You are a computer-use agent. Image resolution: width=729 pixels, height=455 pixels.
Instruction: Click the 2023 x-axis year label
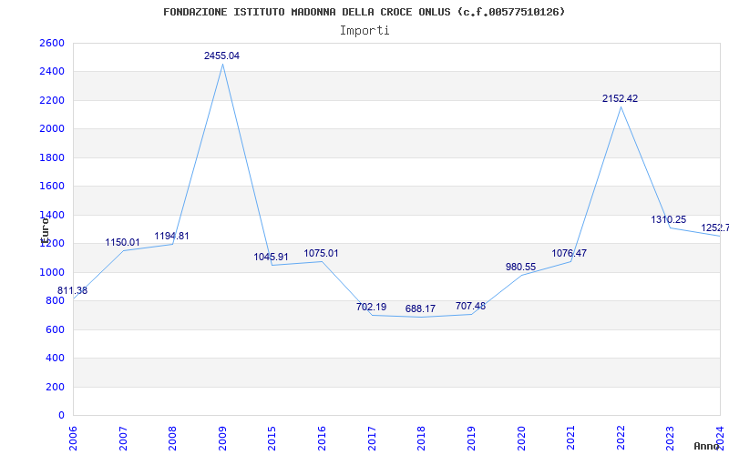670,438
